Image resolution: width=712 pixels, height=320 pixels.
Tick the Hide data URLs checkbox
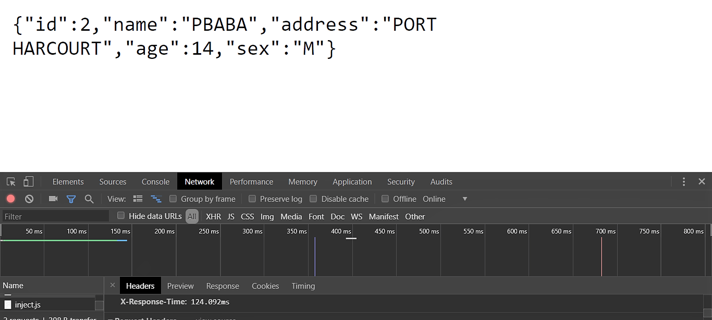click(x=121, y=216)
